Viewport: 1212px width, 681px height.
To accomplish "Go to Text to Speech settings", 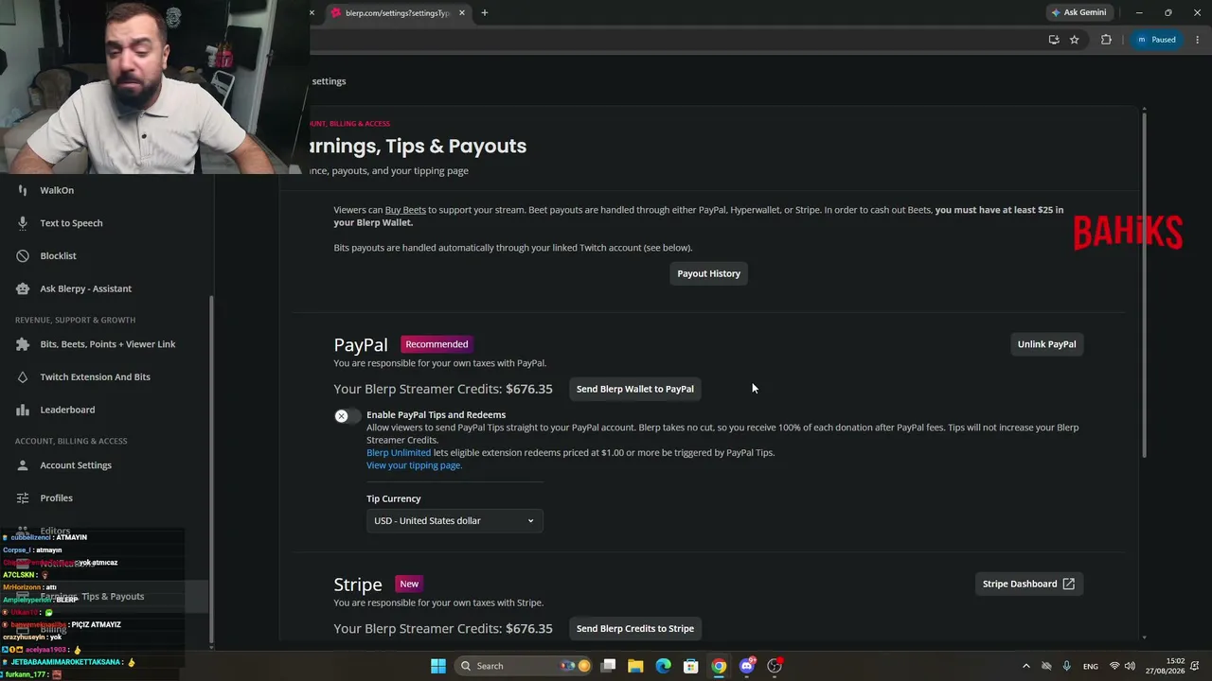I will click(x=71, y=223).
